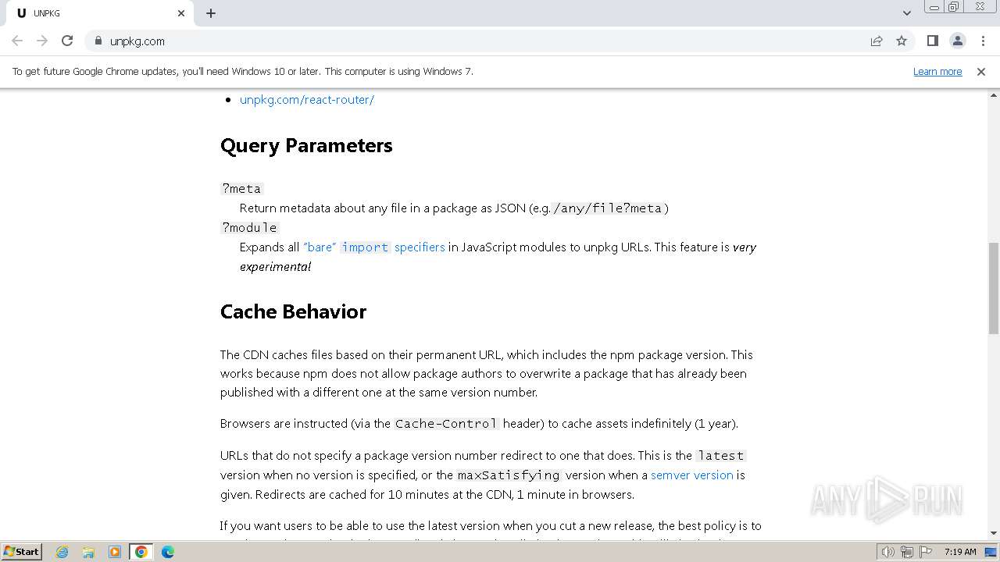Screen dimensions: 1000x562
Task: Share this page via the share icon
Action: (877, 41)
